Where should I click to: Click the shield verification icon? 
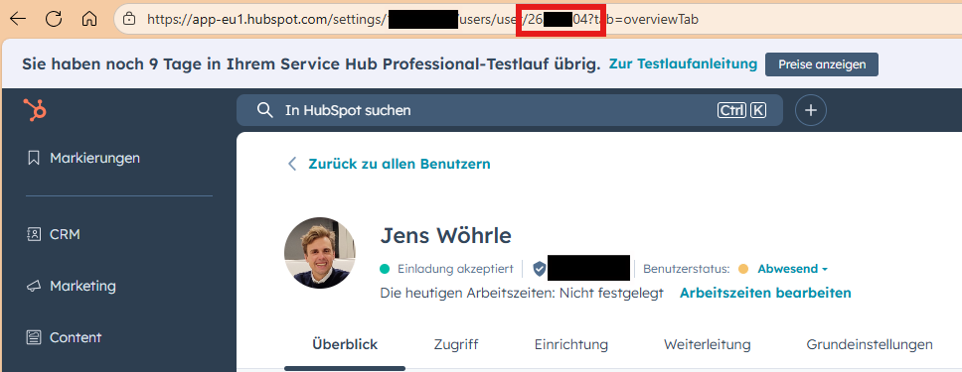(540, 269)
